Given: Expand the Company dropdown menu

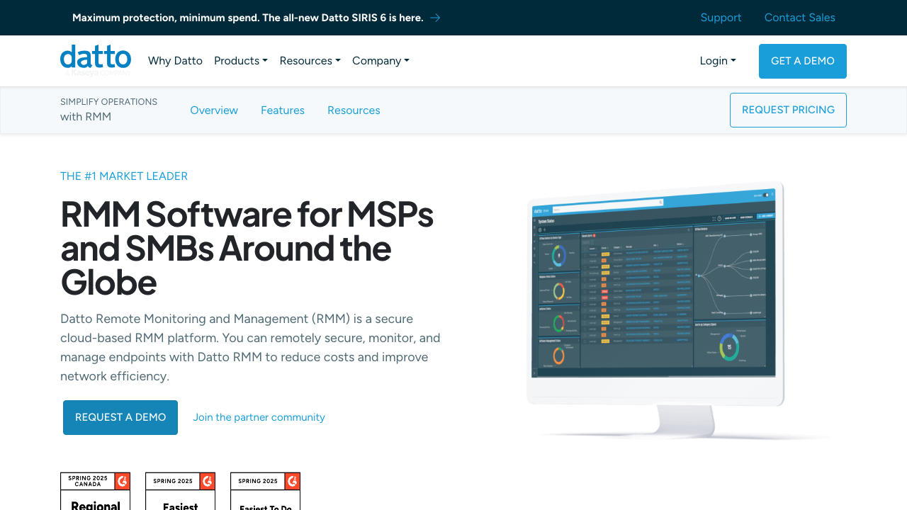Looking at the screenshot, I should coord(381,61).
